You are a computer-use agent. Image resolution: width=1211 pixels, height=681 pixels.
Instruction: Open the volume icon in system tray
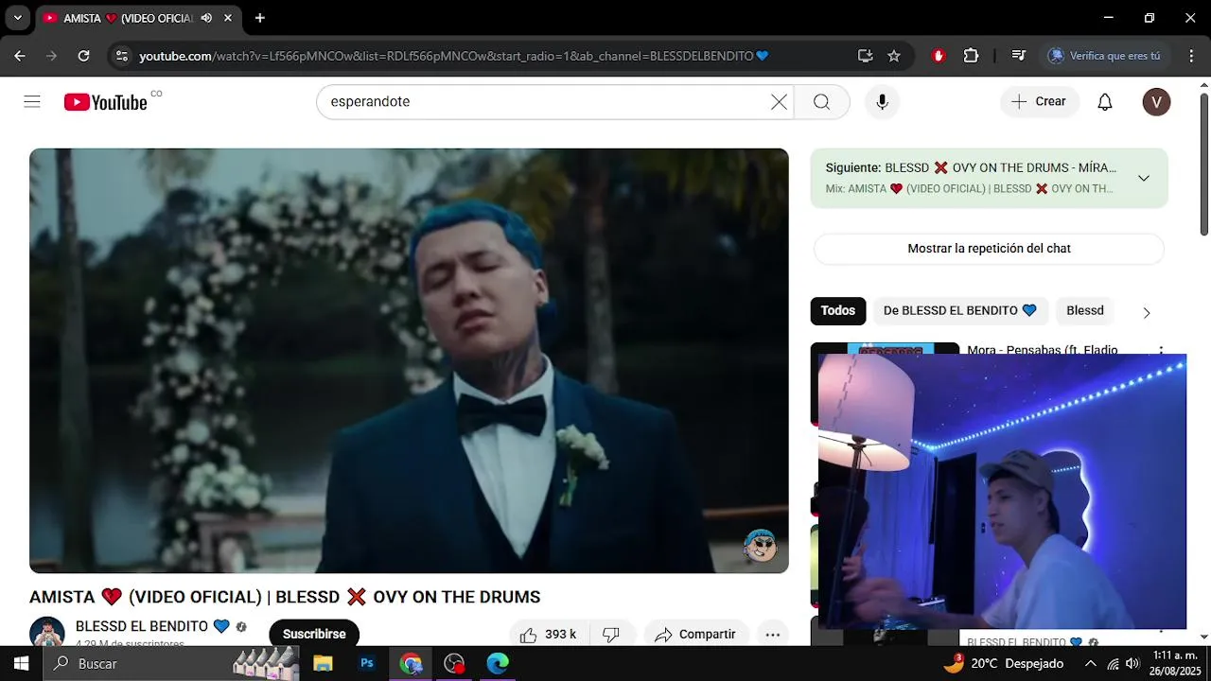[1132, 663]
